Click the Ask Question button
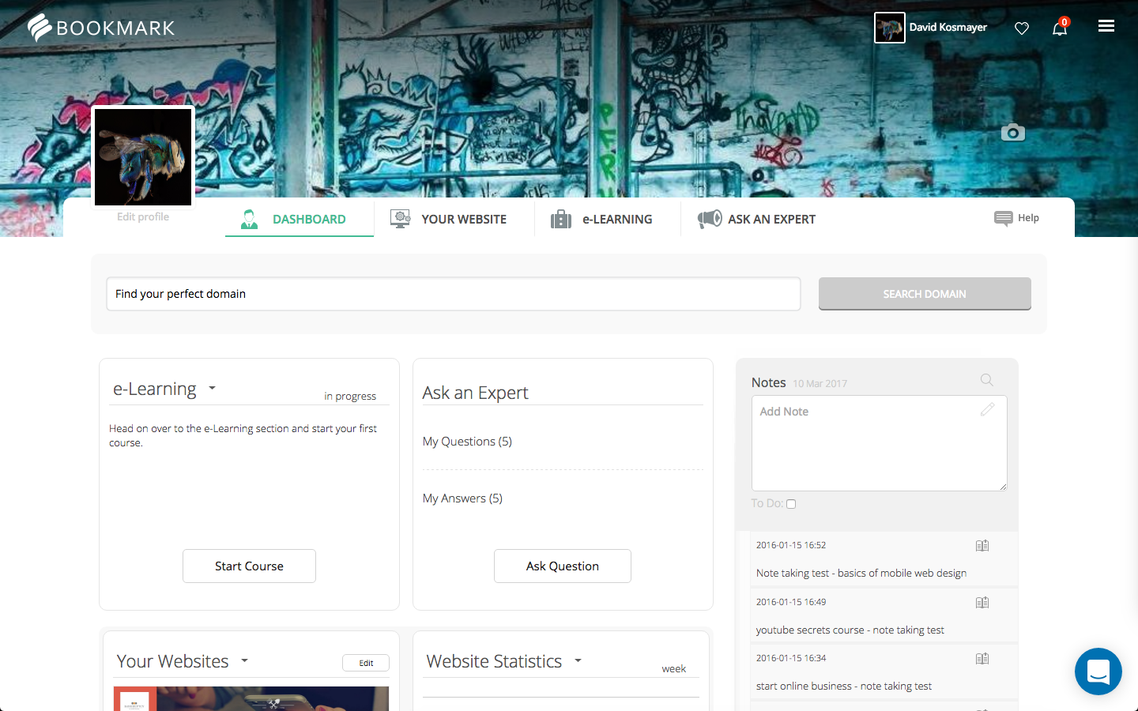Screen dimensions: 1138x711 point(563,566)
